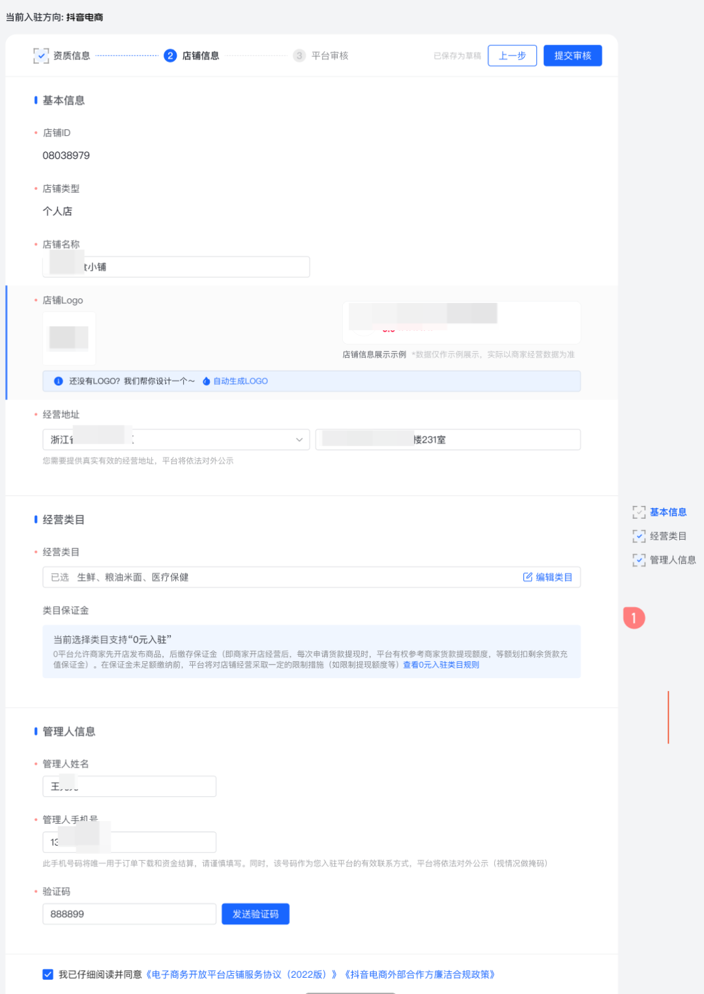Click the 自动生成LOGO generator icon
704x994 pixels.
(206, 381)
